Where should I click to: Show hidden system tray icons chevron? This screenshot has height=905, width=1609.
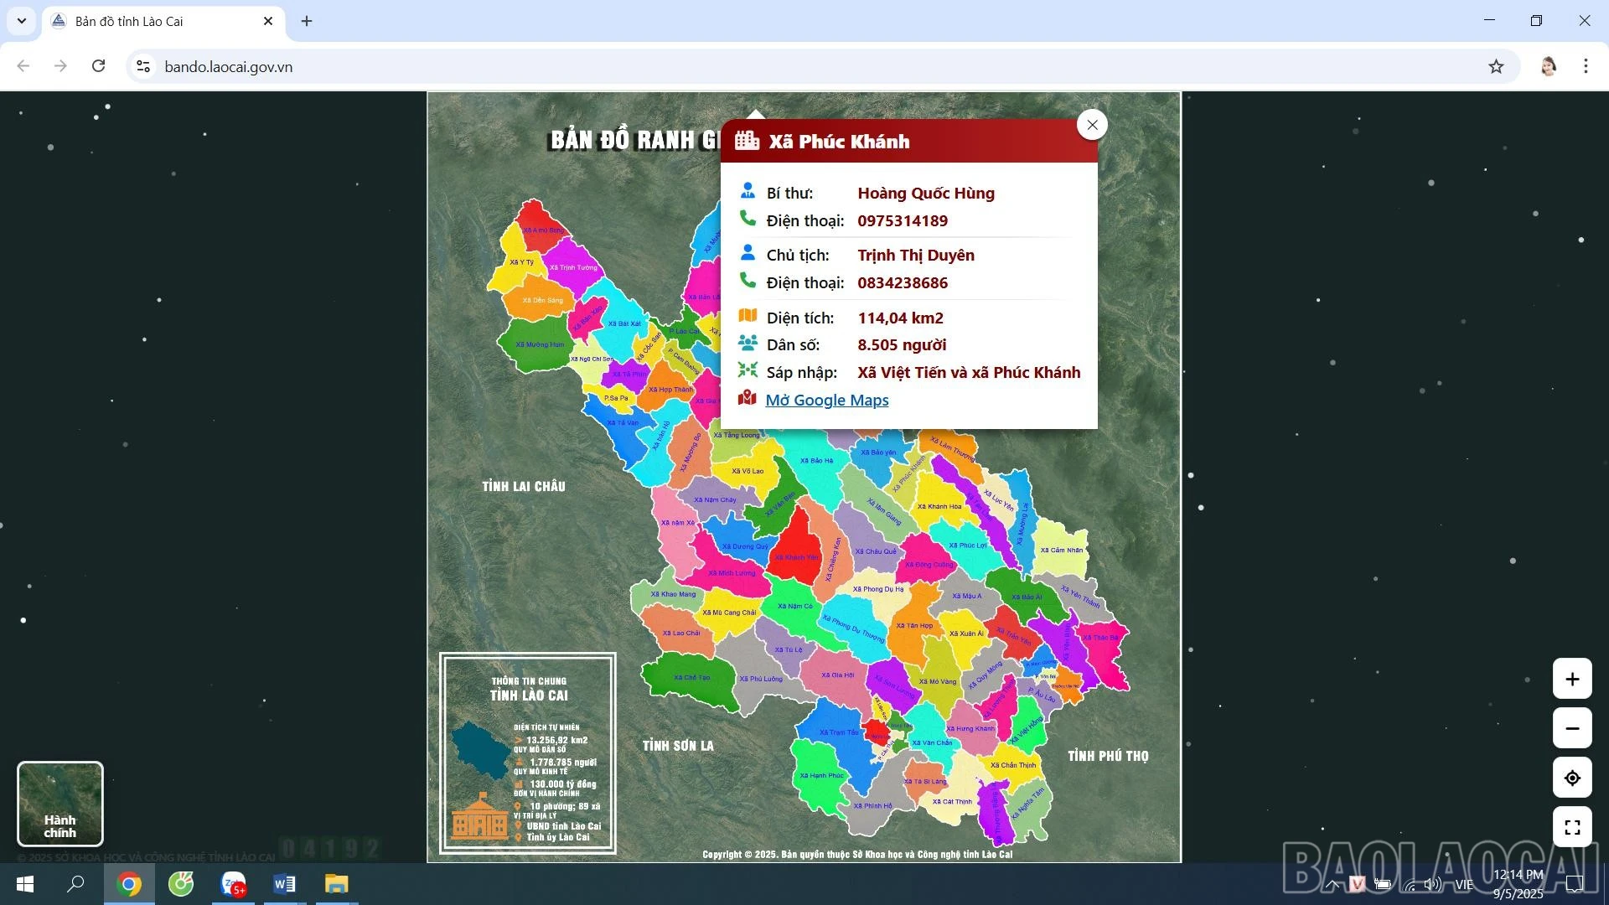click(x=1332, y=884)
